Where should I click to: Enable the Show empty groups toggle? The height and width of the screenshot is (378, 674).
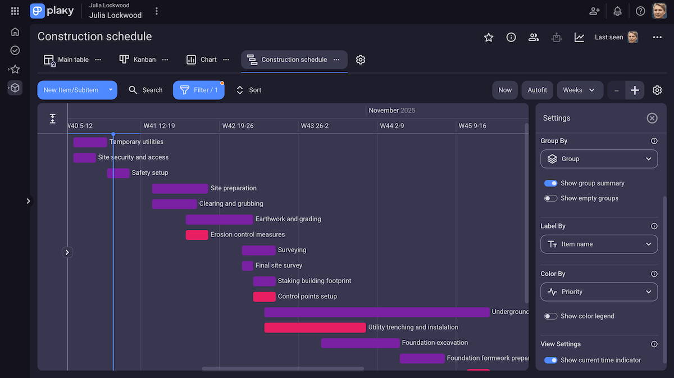click(x=551, y=198)
